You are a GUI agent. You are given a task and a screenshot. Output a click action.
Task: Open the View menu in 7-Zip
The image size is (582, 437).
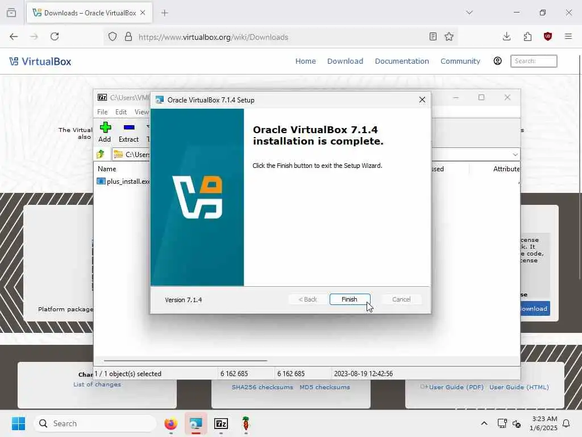142,112
